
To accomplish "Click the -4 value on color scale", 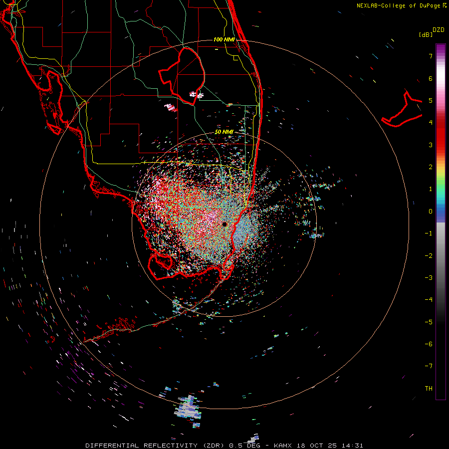I will tap(429, 300).
